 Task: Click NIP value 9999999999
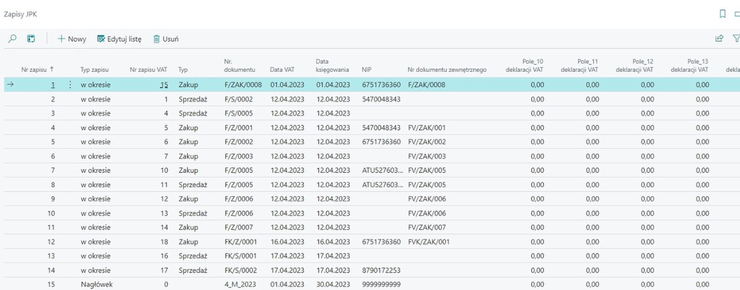(x=381, y=284)
